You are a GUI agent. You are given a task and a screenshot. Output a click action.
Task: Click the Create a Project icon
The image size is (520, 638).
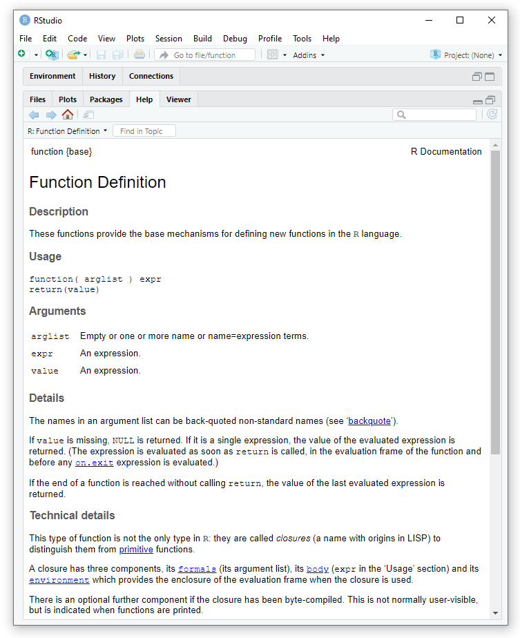[x=52, y=55]
